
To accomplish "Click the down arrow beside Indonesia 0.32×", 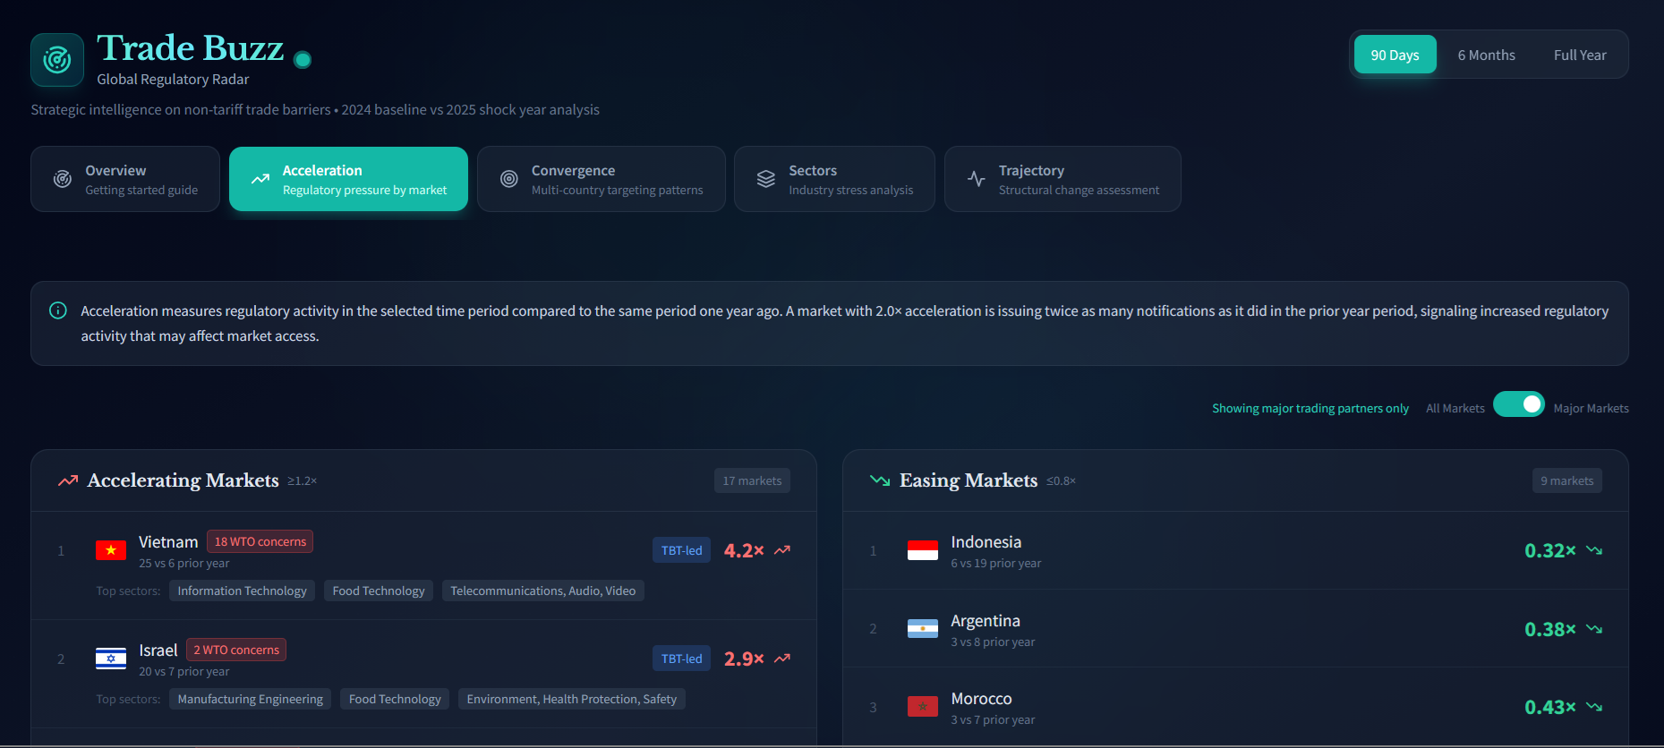I will tap(1594, 550).
